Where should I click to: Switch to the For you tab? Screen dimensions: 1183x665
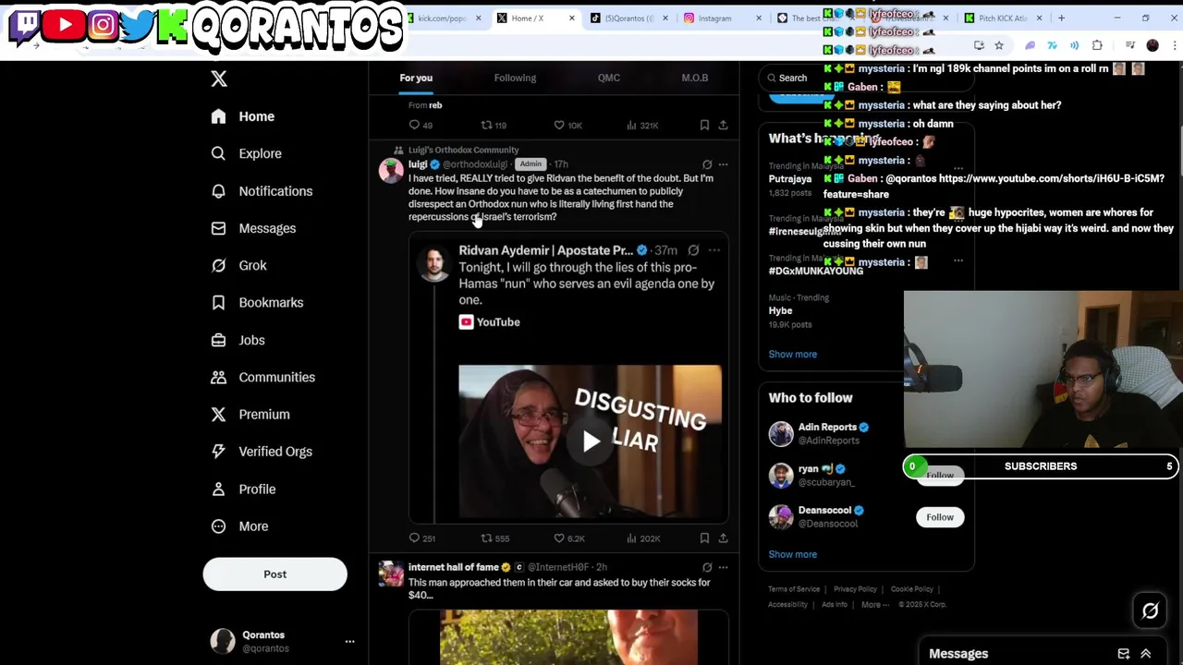[416, 78]
